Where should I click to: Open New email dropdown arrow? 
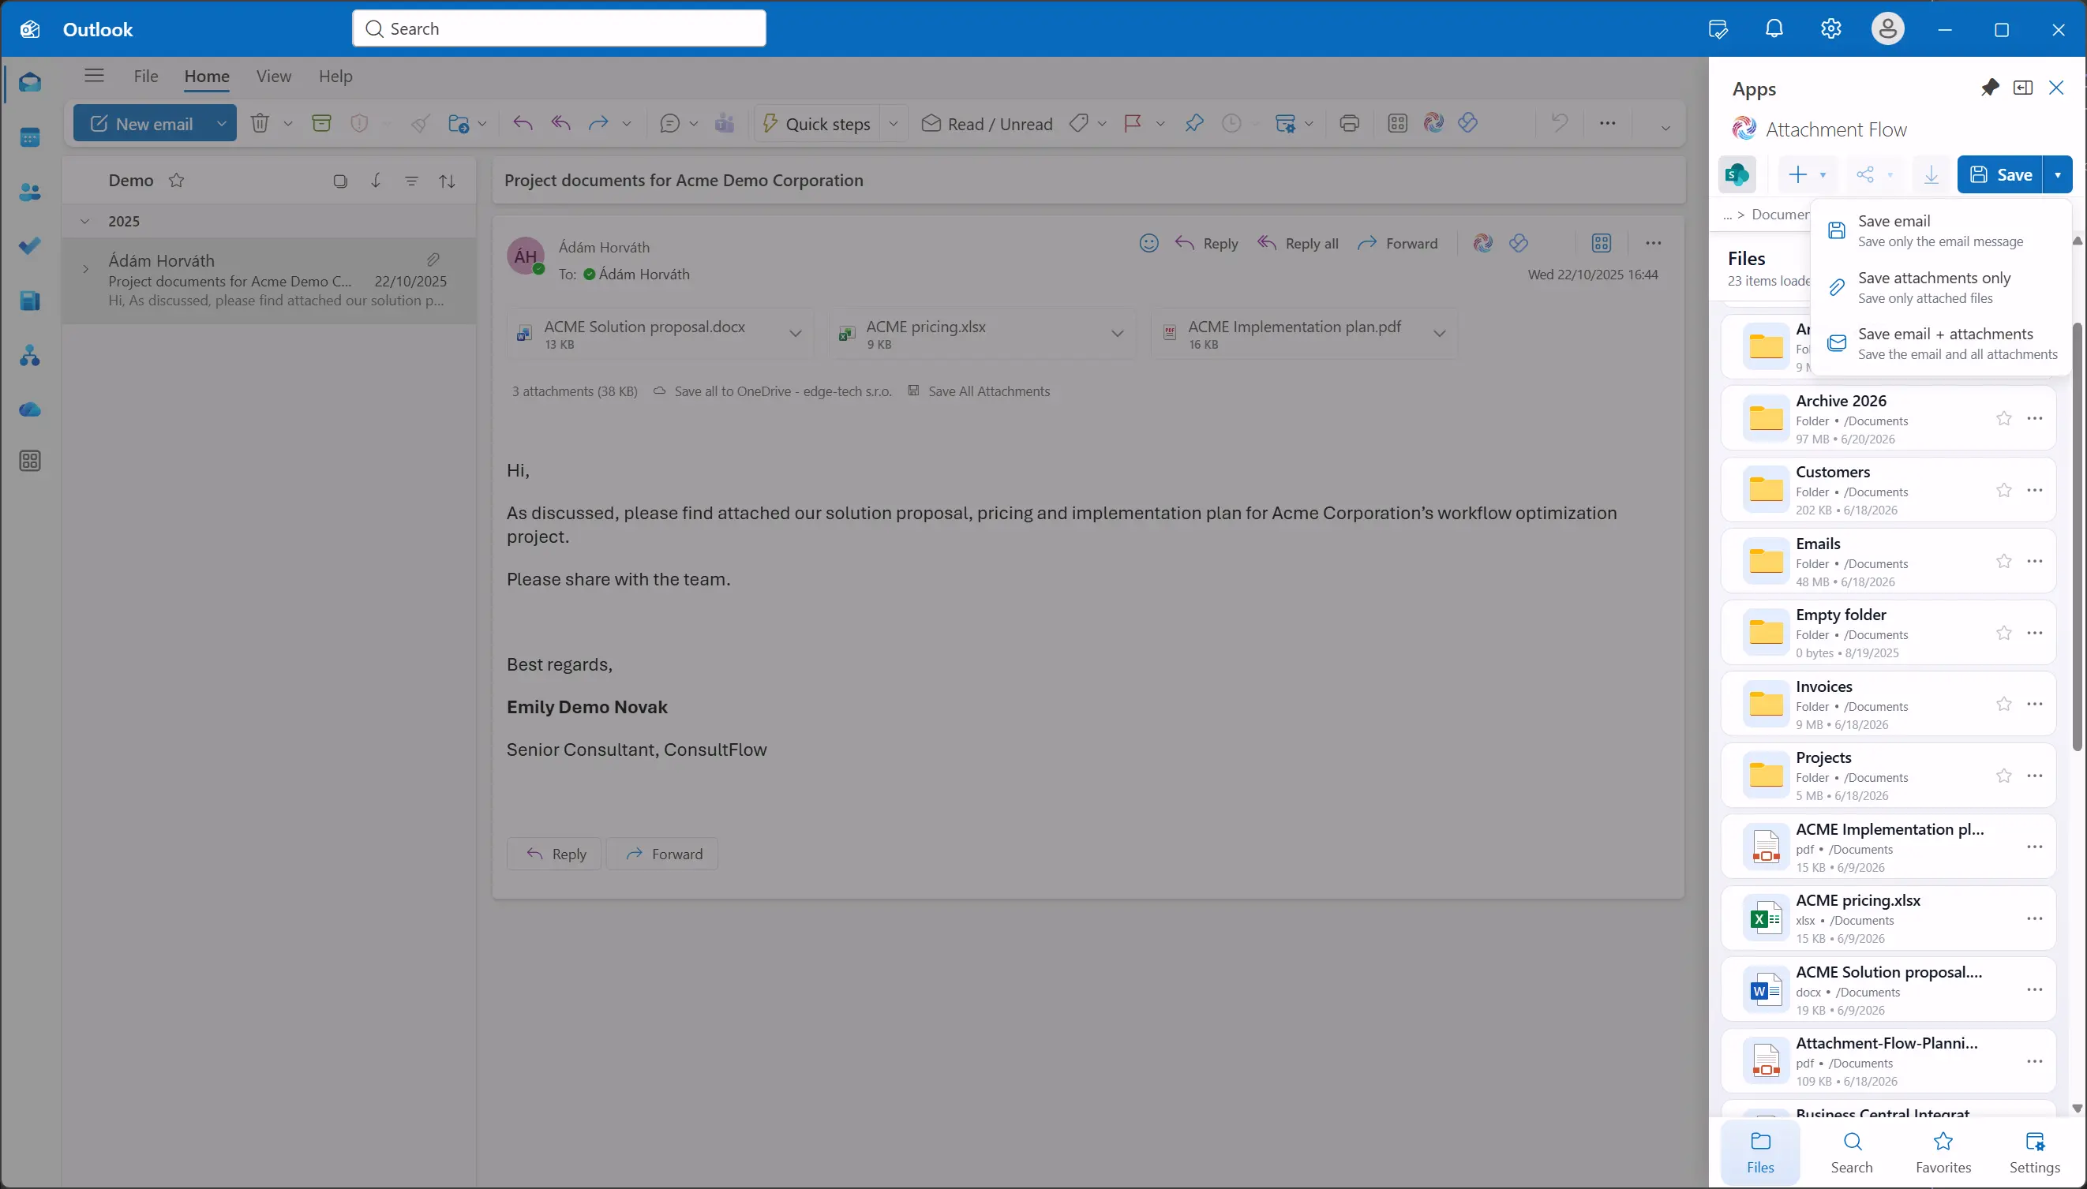[220, 123]
